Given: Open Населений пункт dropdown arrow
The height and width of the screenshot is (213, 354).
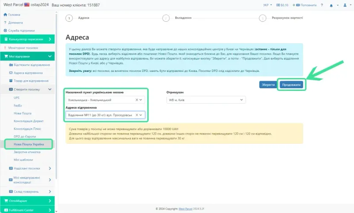Looking at the screenshot, I should click(x=141, y=100).
